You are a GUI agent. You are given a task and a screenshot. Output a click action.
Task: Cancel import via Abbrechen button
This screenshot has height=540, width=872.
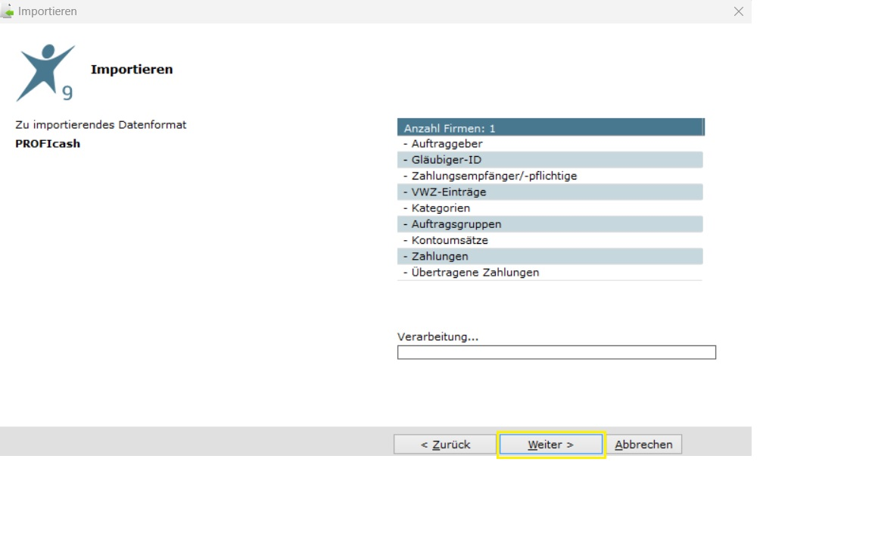click(643, 445)
